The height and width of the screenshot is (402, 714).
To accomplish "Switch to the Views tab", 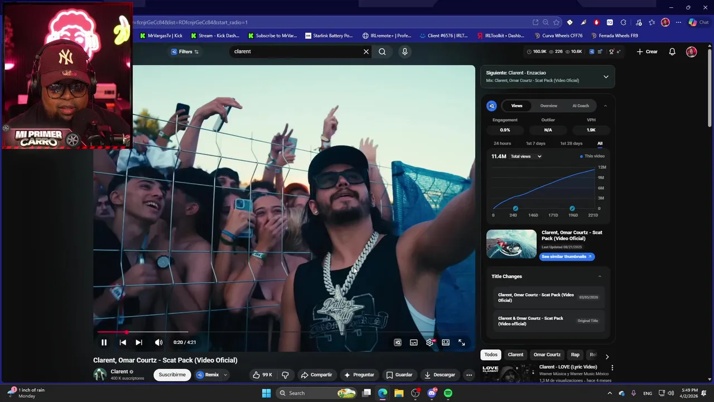I will 517,106.
